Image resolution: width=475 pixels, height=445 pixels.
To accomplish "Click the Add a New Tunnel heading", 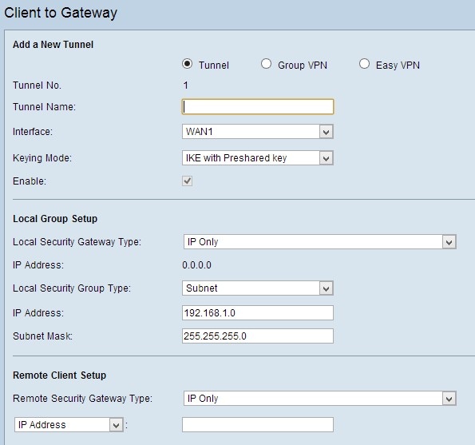I will 53,45.
